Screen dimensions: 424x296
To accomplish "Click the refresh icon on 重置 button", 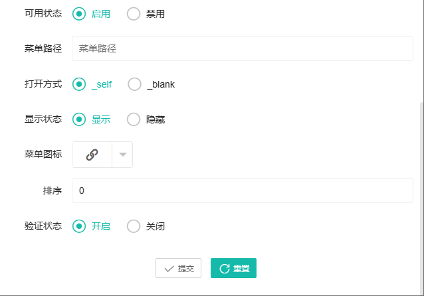I will [x=225, y=269].
